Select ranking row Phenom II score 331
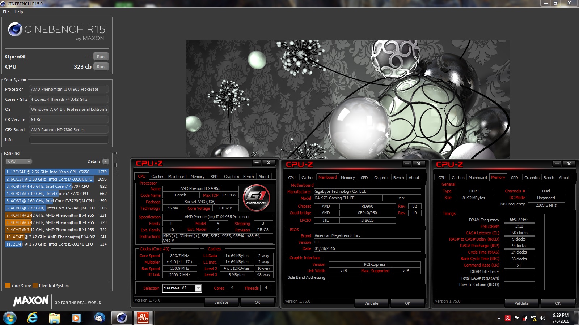Screen dimensions: 579x325 coord(56,215)
